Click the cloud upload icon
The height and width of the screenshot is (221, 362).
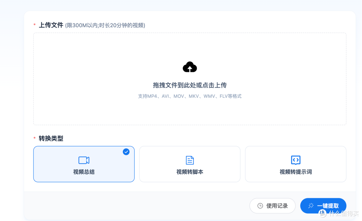click(x=190, y=67)
